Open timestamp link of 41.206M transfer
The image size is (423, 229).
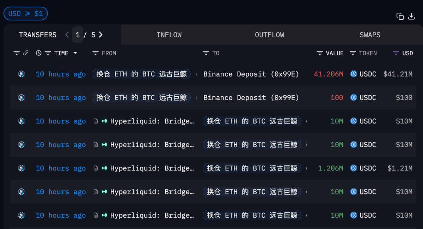coord(61,74)
